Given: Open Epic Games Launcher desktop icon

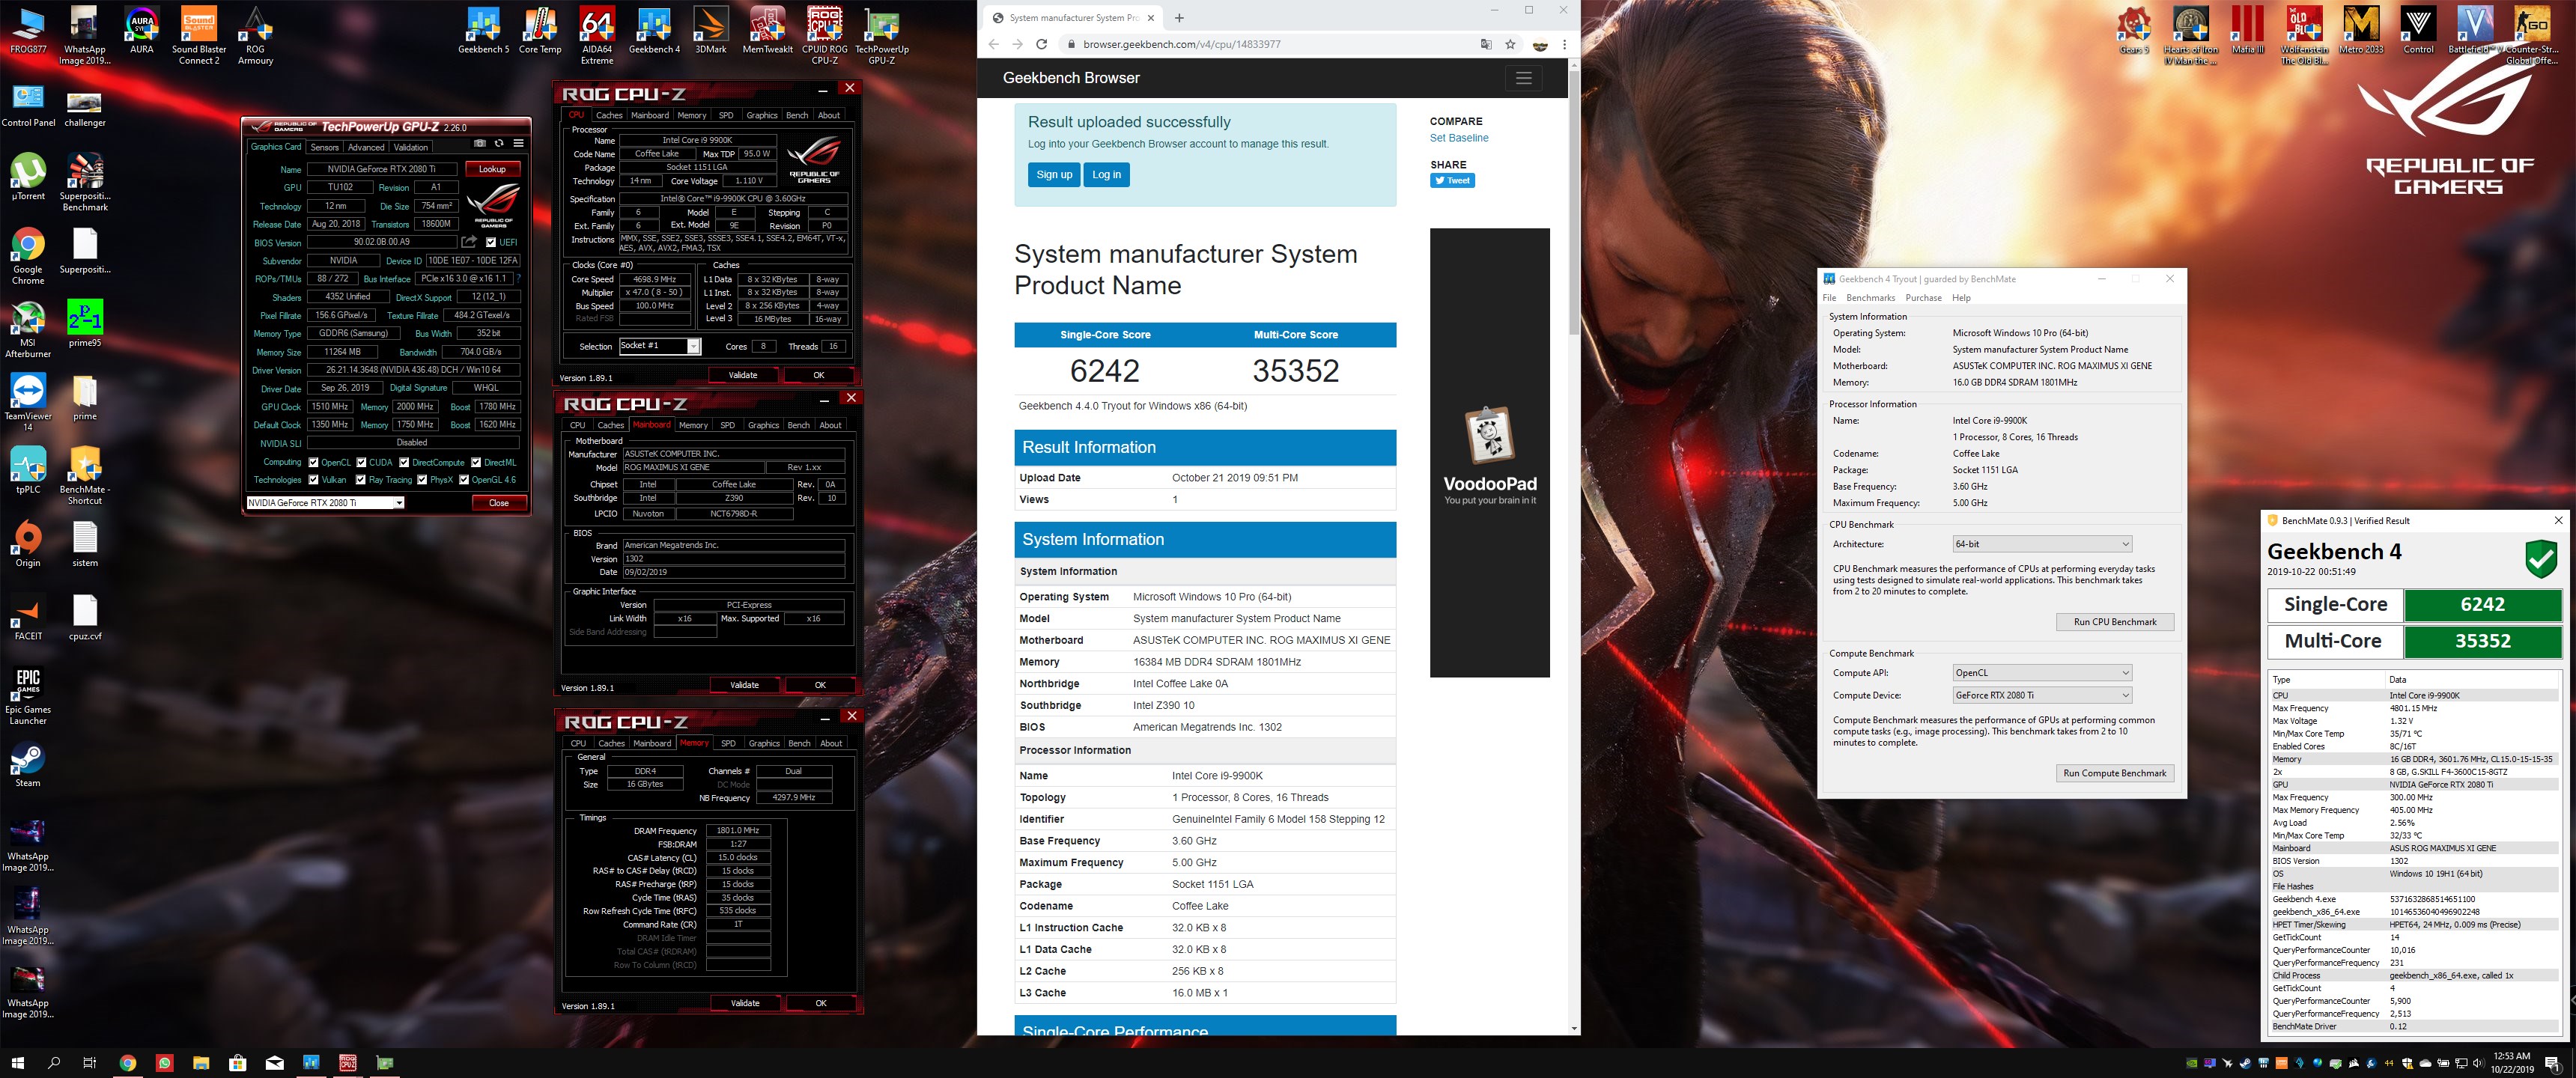Looking at the screenshot, I should point(28,696).
